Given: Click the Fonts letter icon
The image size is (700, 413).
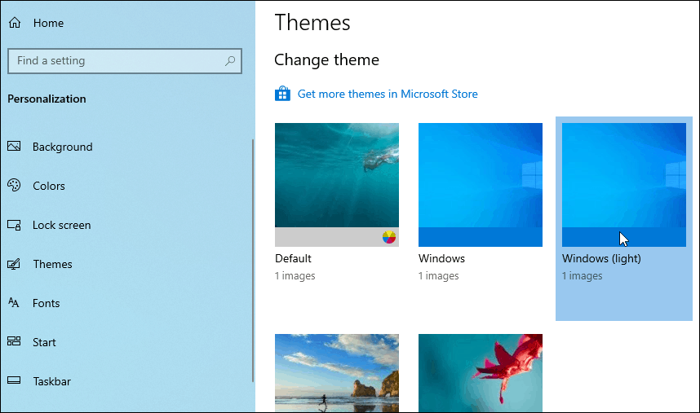Looking at the screenshot, I should (14, 303).
